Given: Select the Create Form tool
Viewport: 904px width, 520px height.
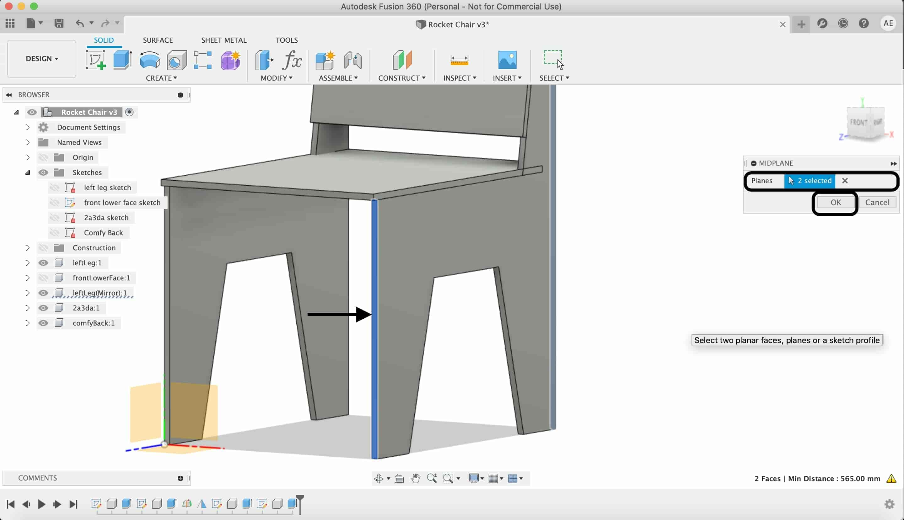Looking at the screenshot, I should 231,60.
